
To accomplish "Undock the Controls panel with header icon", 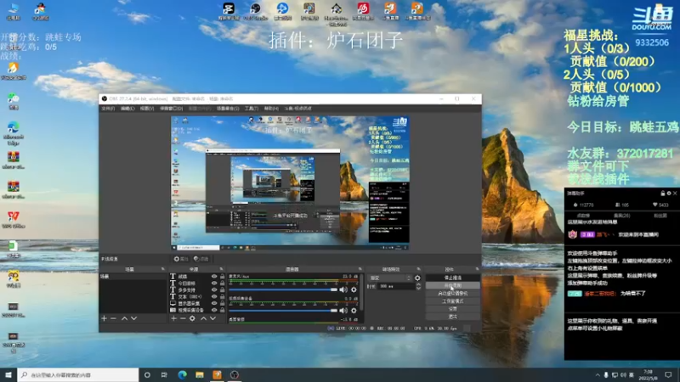I will click(477, 269).
